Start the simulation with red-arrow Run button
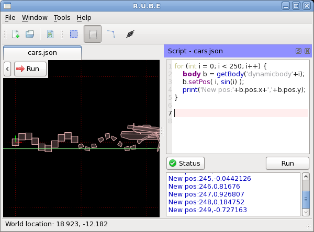The image size is (314, 232). (30, 68)
